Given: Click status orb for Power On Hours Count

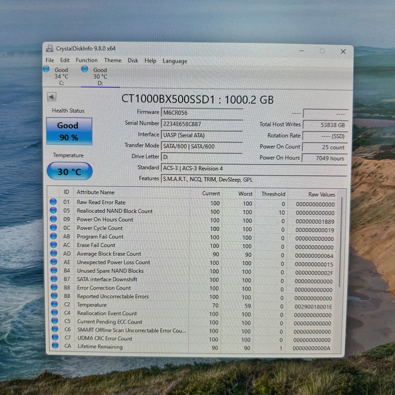Looking at the screenshot, I should [x=54, y=219].
